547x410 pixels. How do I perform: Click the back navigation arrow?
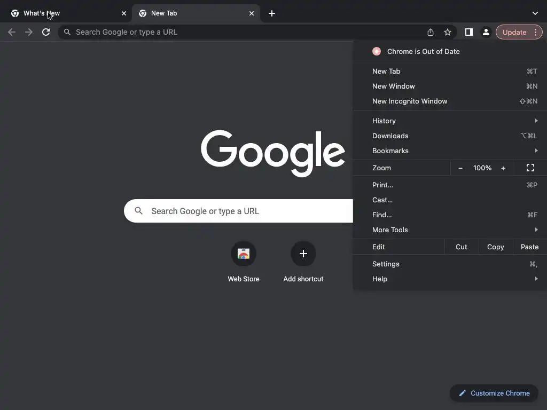coord(12,32)
